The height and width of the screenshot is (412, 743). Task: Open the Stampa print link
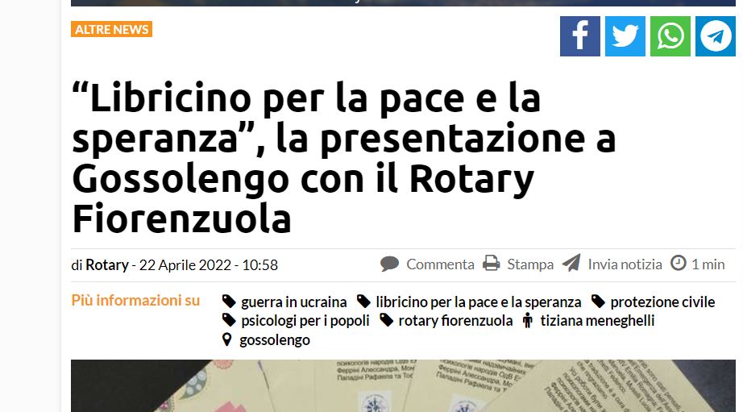(530, 264)
